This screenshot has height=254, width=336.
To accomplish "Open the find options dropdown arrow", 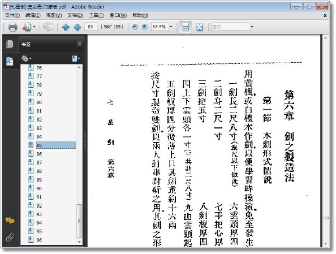I will 252,27.
